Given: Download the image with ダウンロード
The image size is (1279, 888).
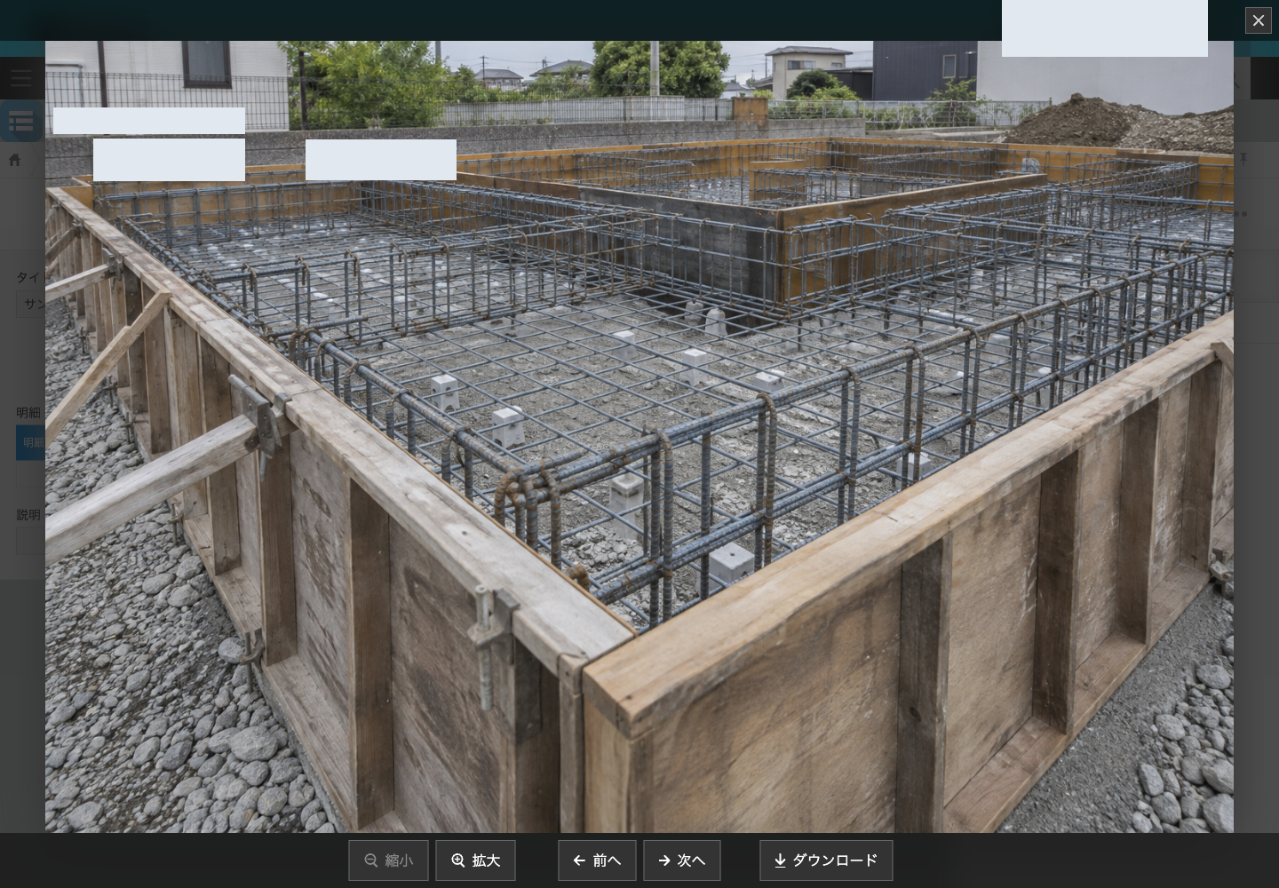Looking at the screenshot, I should click(x=826, y=860).
